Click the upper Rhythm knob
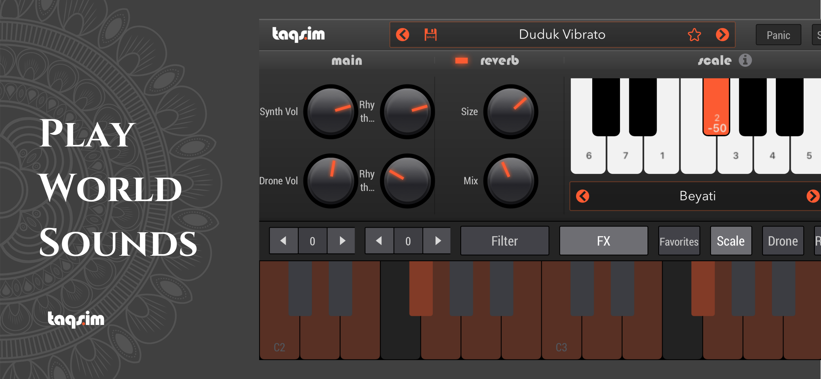Image resolution: width=821 pixels, height=379 pixels. coord(407,111)
